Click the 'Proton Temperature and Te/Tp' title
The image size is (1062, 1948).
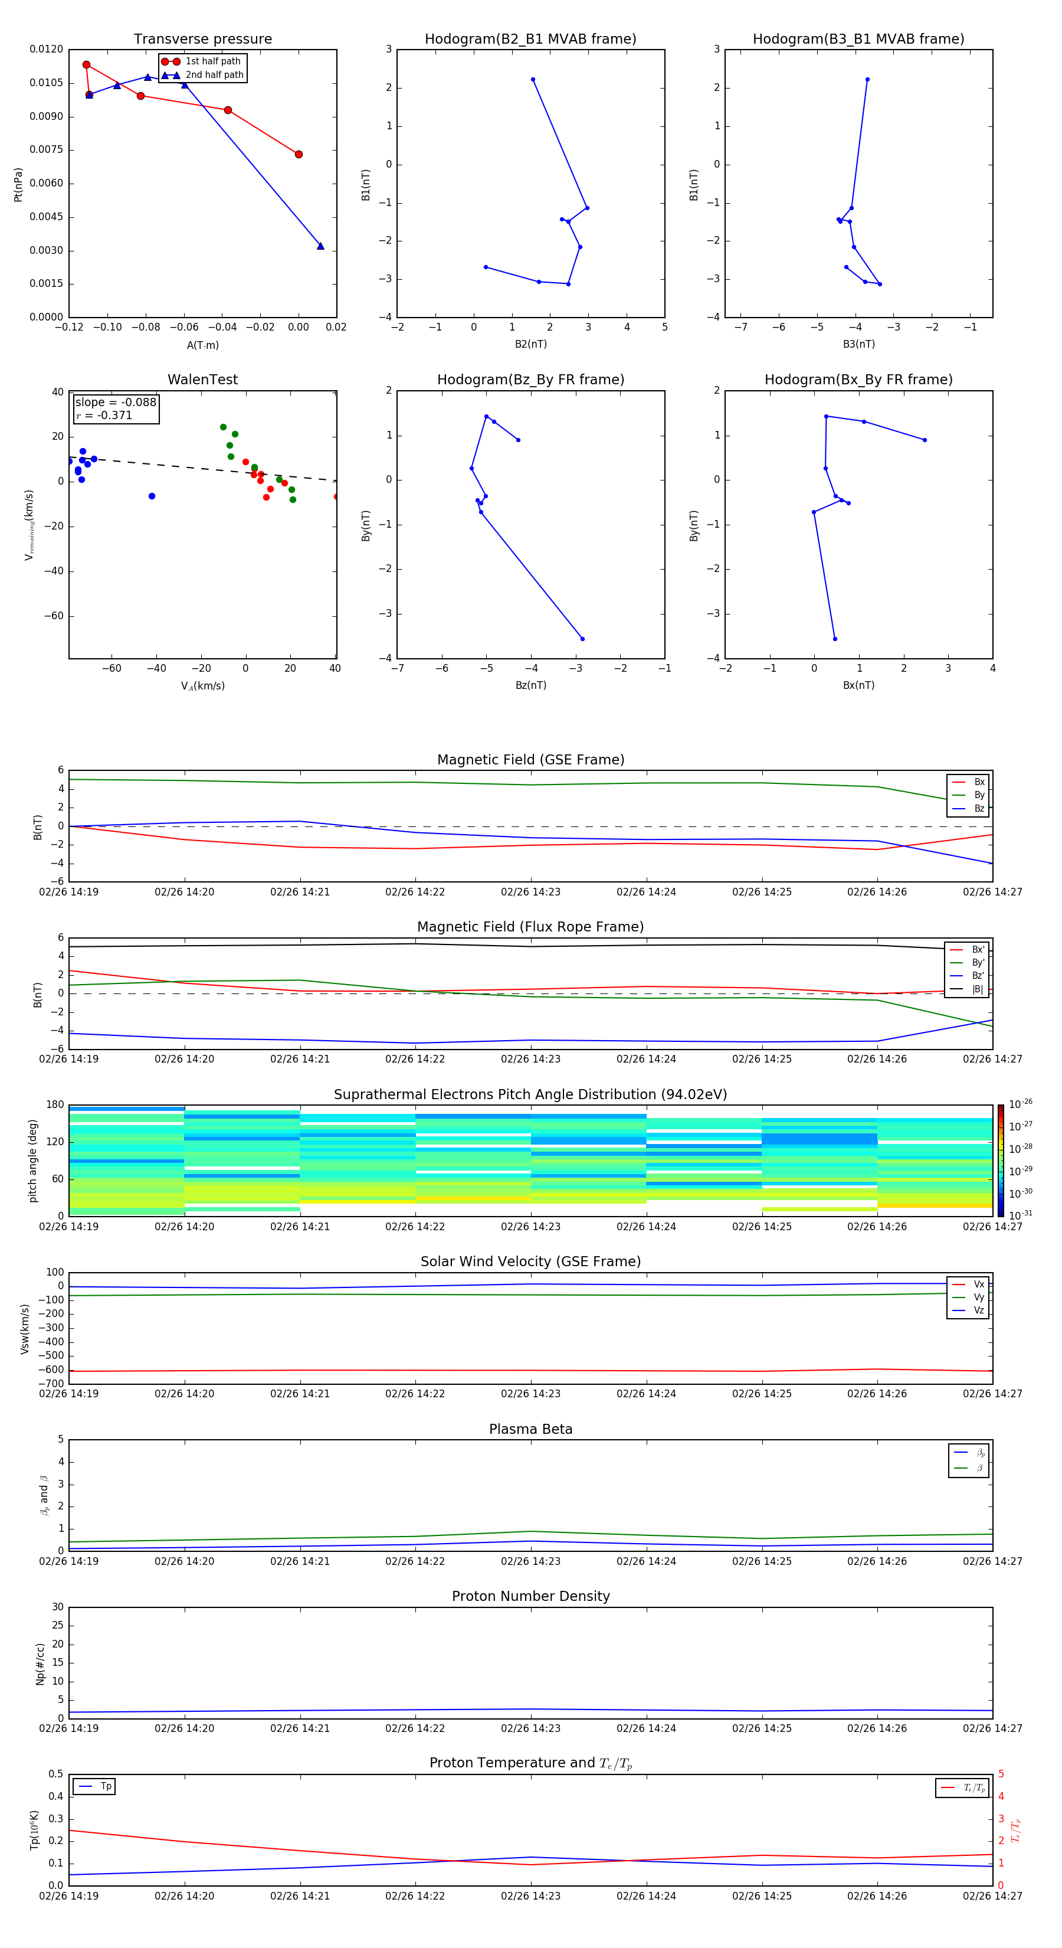click(530, 1763)
